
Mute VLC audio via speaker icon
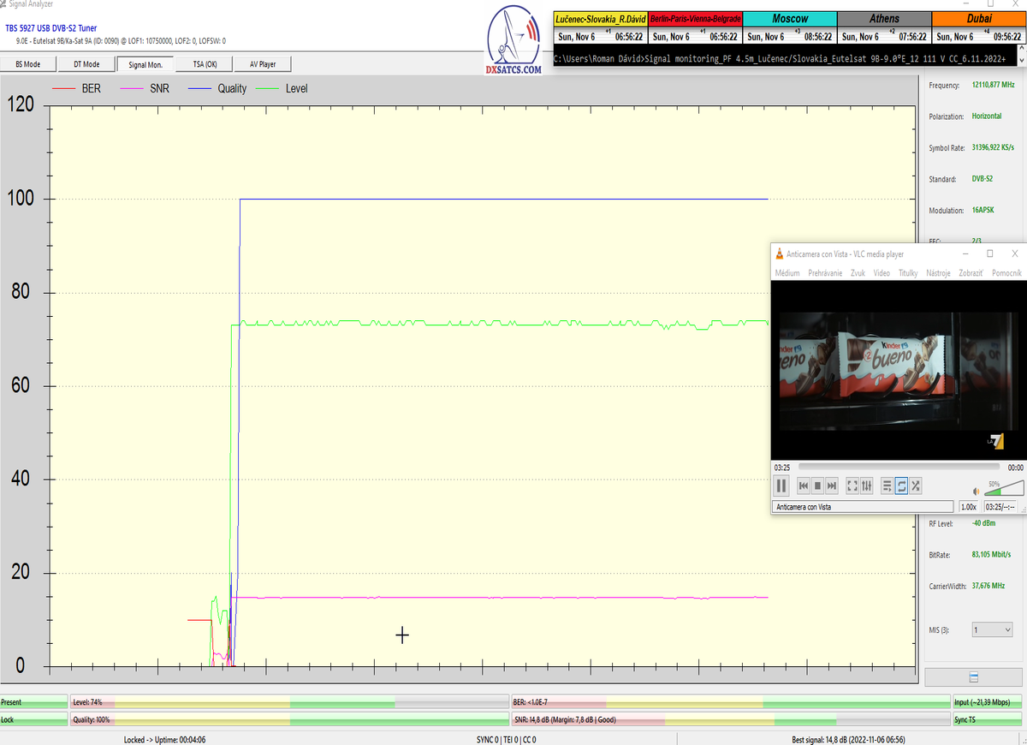pos(977,492)
